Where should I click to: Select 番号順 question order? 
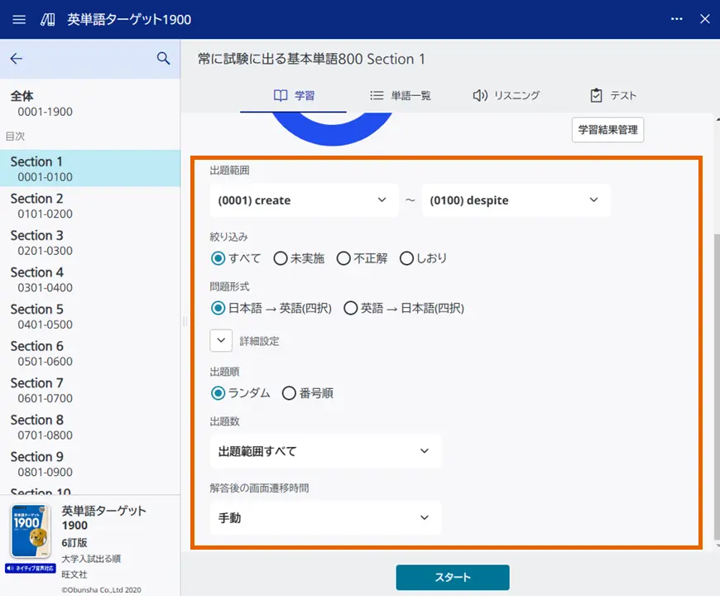point(289,392)
